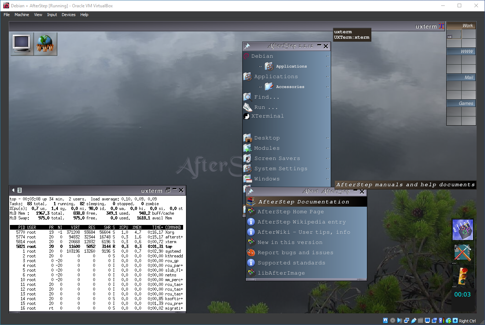This screenshot has width=485, height=325.
Task: Pin the About AfterStep submenu
Action: [x=250, y=191]
